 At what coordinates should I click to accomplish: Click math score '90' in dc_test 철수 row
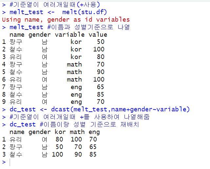tap(78, 154)
